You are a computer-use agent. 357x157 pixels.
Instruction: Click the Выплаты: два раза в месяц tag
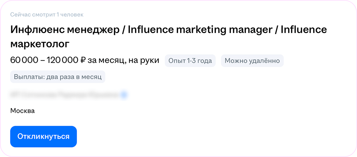pyautogui.click(x=57, y=77)
